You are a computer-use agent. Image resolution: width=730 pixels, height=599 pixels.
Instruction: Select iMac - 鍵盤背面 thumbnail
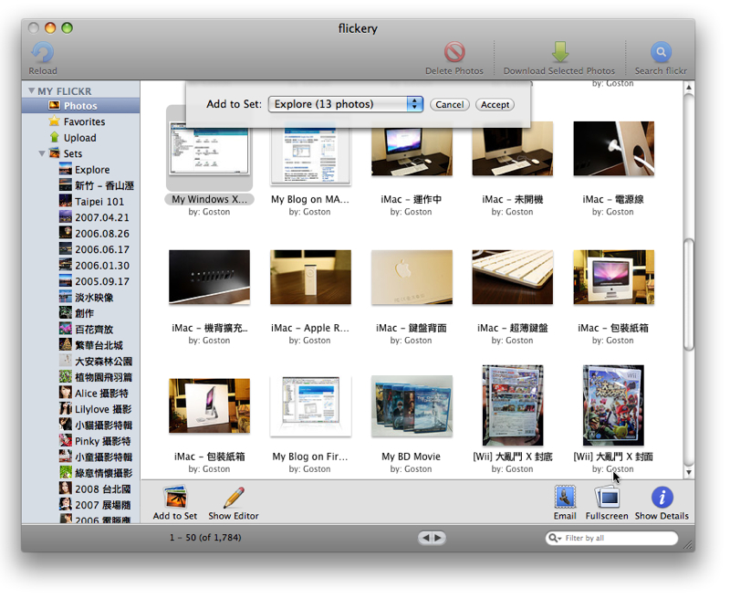point(412,278)
